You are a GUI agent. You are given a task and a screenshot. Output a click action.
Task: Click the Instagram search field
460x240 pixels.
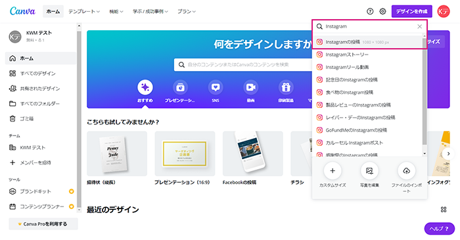[369, 26]
